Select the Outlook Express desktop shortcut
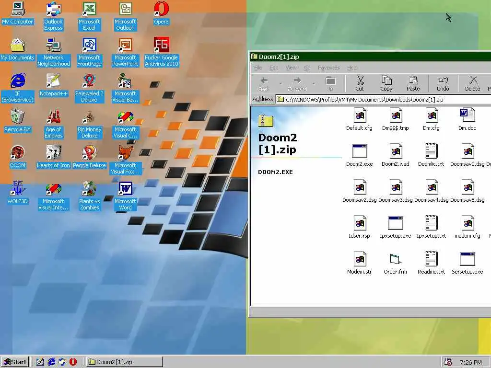 point(53,16)
